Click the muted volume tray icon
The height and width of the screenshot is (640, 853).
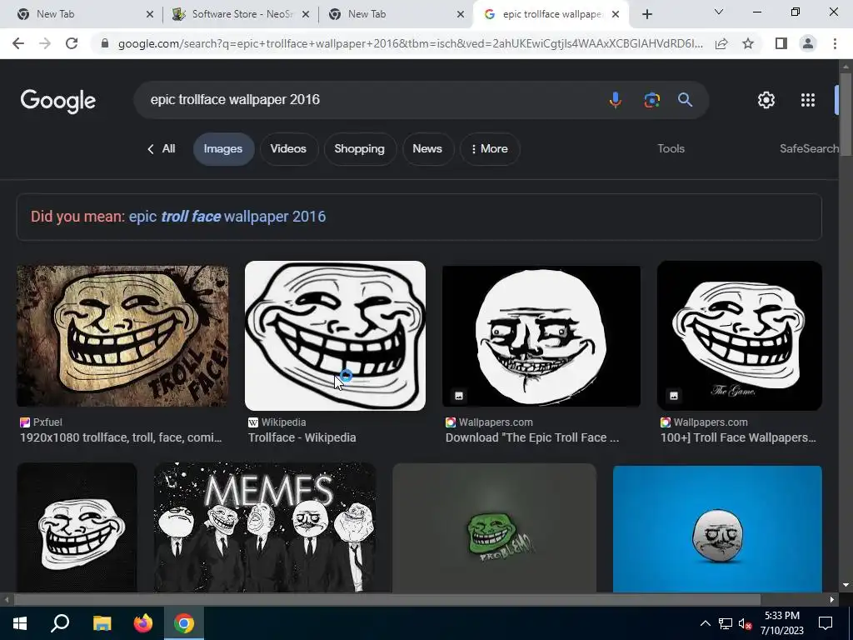(745, 623)
